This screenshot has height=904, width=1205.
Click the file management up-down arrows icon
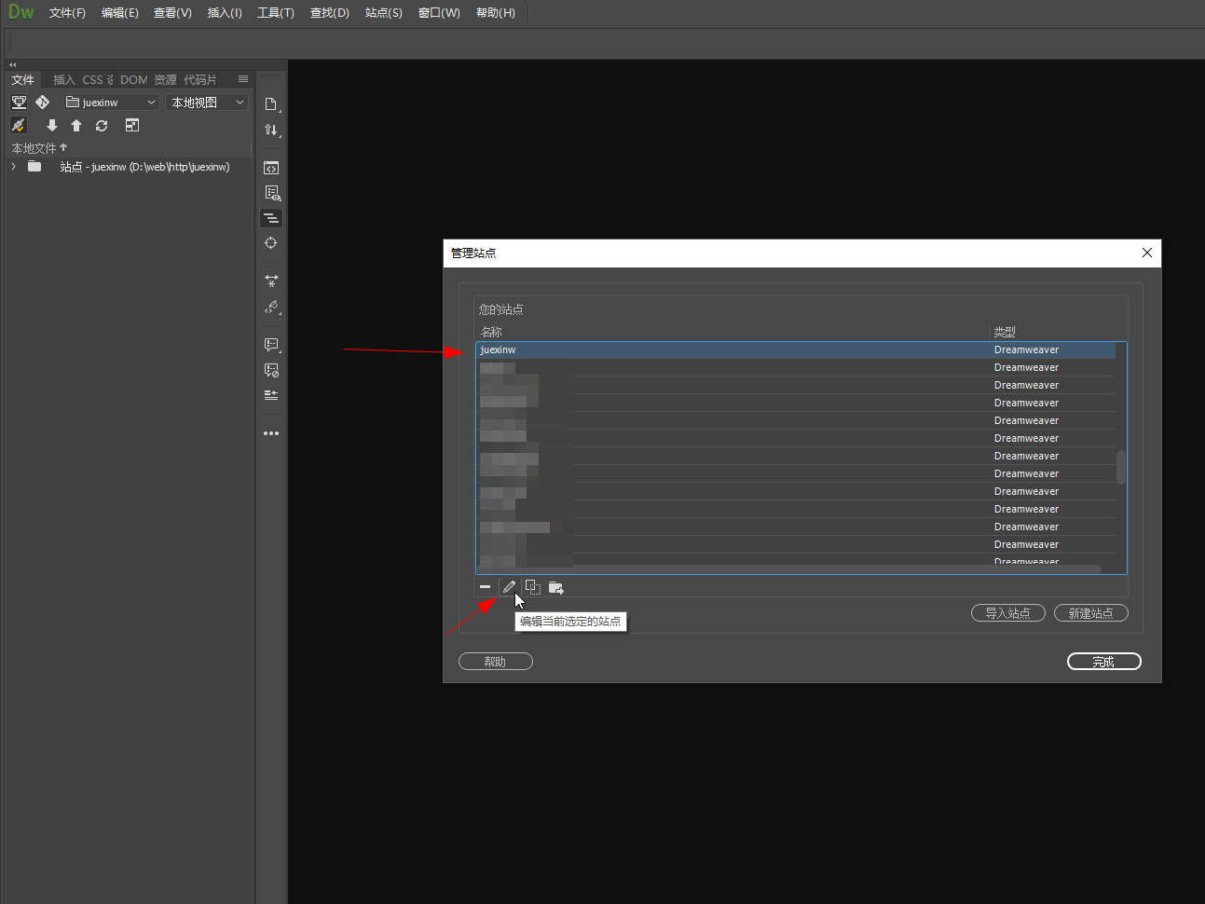point(271,130)
